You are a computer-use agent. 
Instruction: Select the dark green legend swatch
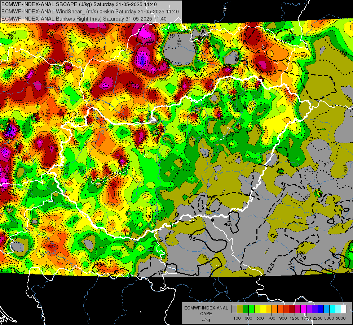click(x=246, y=309)
